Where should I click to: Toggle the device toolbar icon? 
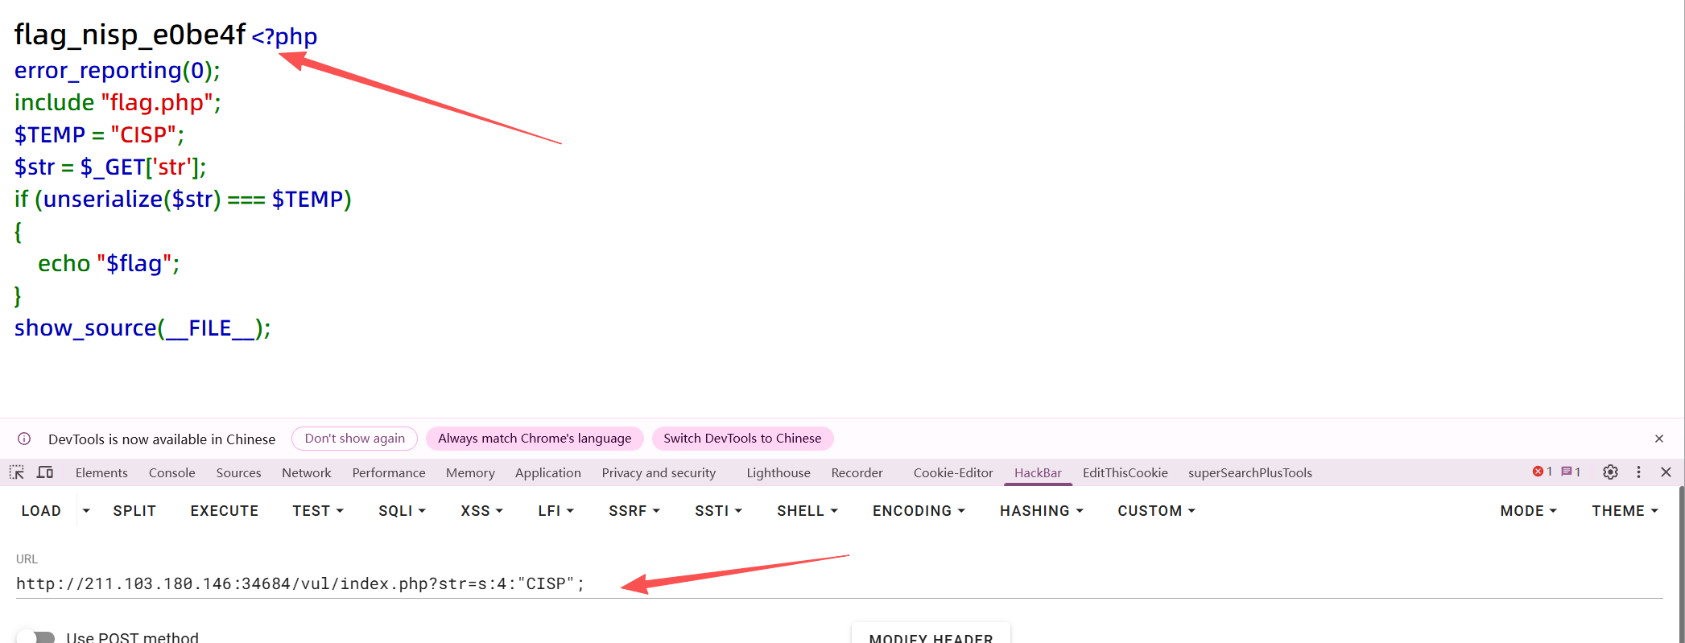[45, 472]
